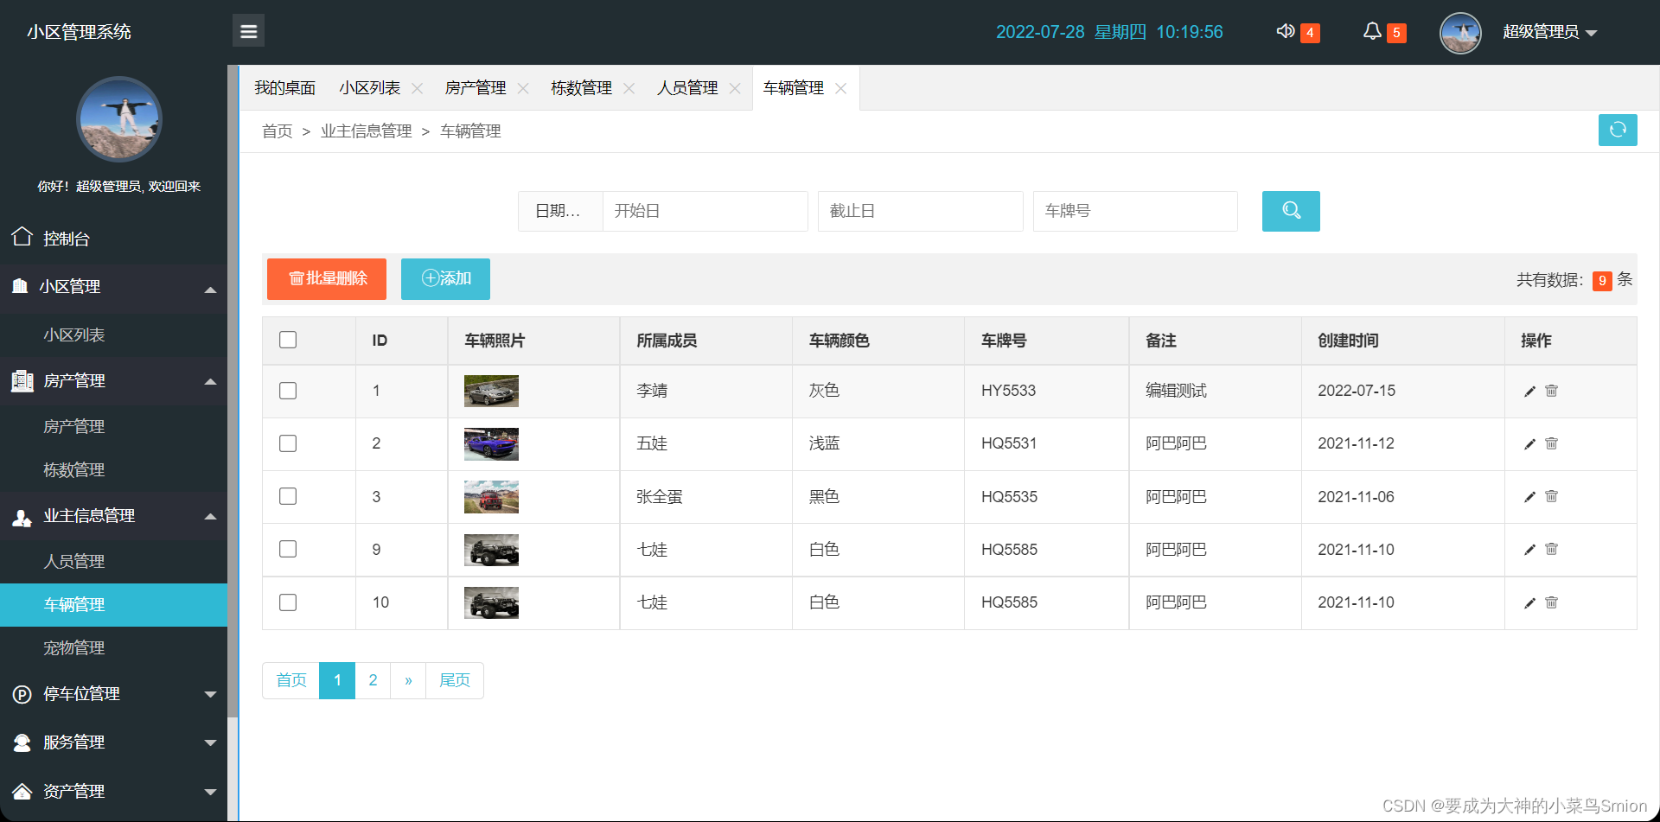This screenshot has width=1660, height=822.
Task: Check the box for ID 9
Action: pos(288,549)
